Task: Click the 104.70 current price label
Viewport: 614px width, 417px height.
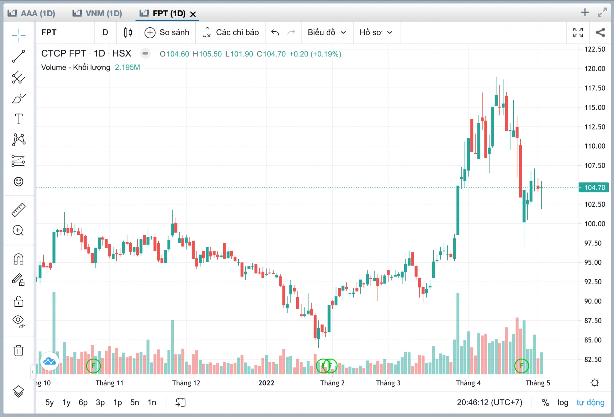Action: pyautogui.click(x=594, y=187)
